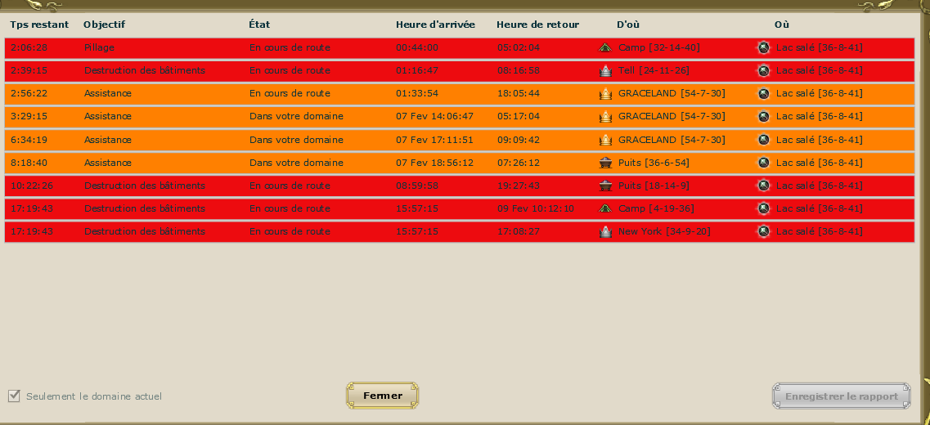Click the Lac salé icon in the New York row

[763, 231]
